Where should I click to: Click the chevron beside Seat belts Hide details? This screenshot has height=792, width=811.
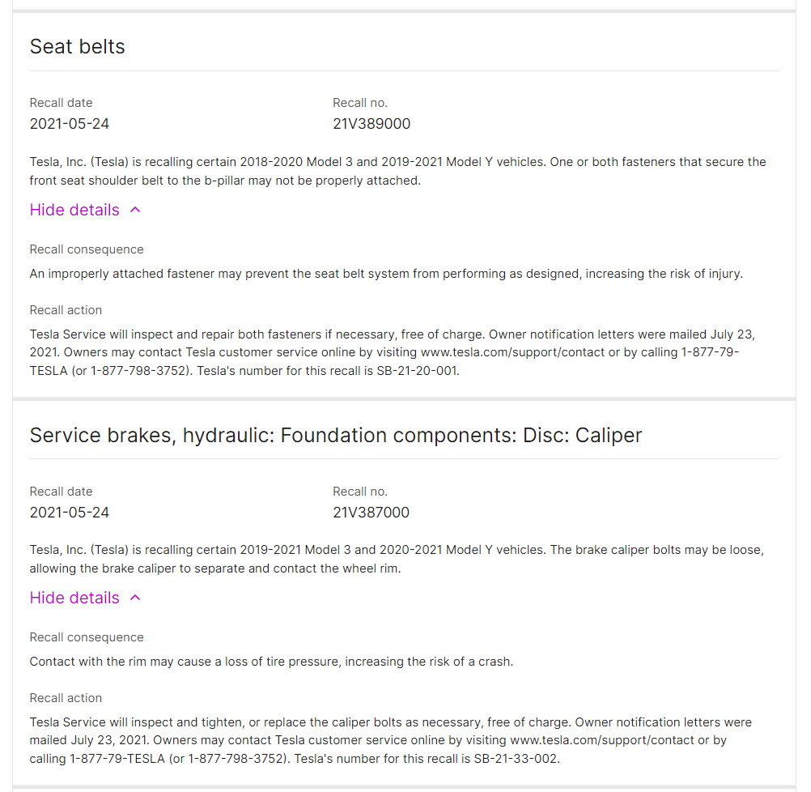135,210
